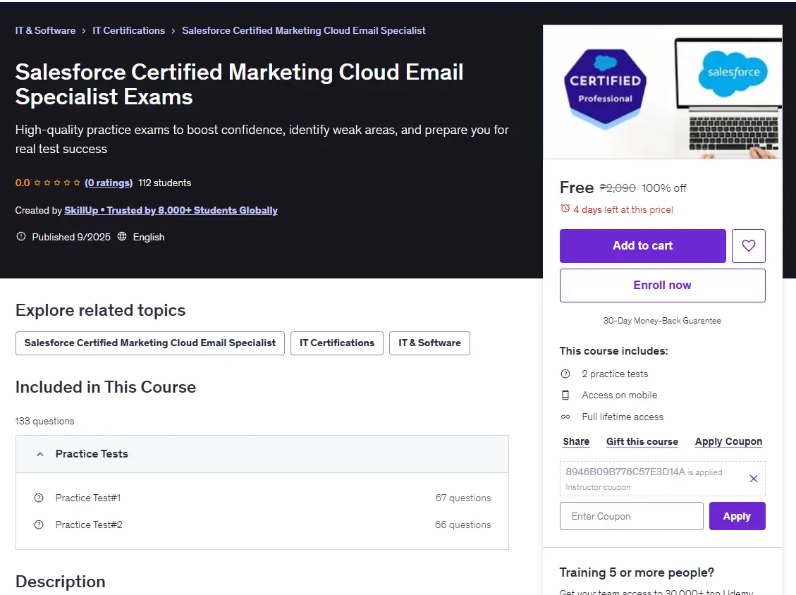
Task: Click the globe icon next to English
Action: [x=122, y=237]
